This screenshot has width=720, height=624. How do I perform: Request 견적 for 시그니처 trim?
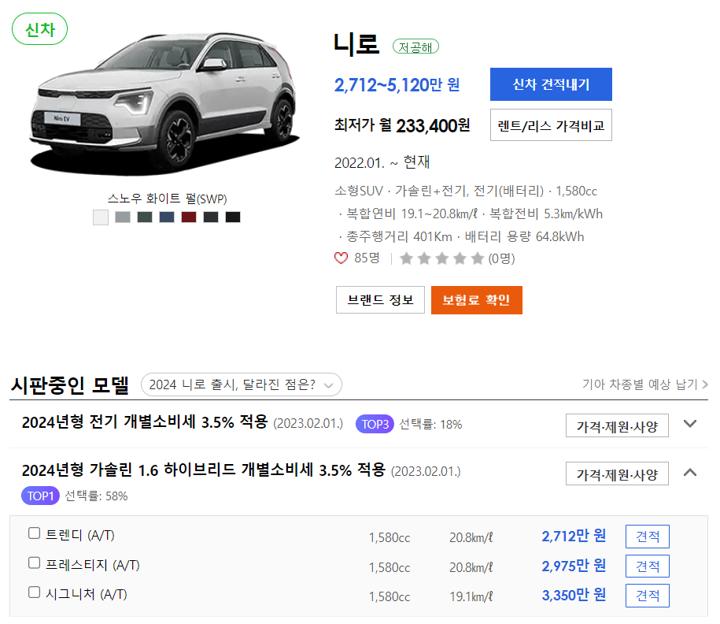[648, 596]
